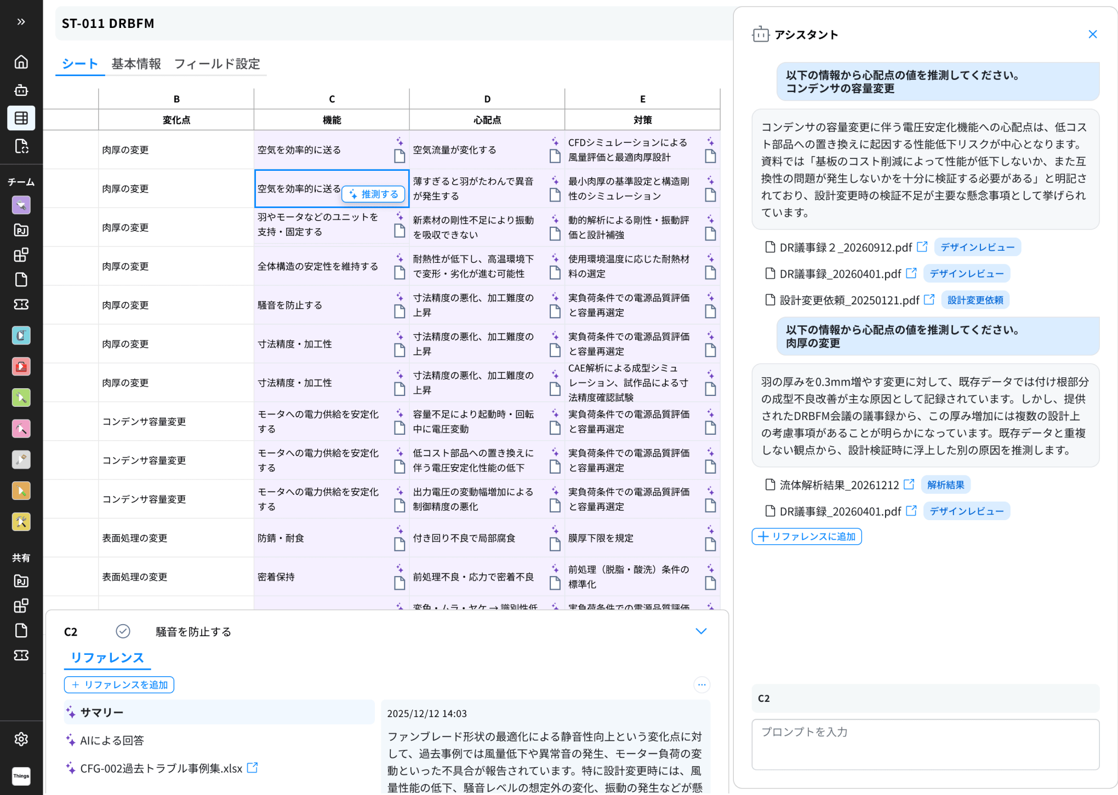Open the document scan icon in sidebar
The image size is (1118, 795).
pyautogui.click(x=21, y=146)
